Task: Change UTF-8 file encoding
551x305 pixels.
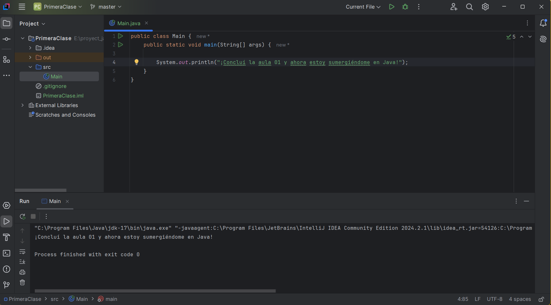Action: (495, 299)
